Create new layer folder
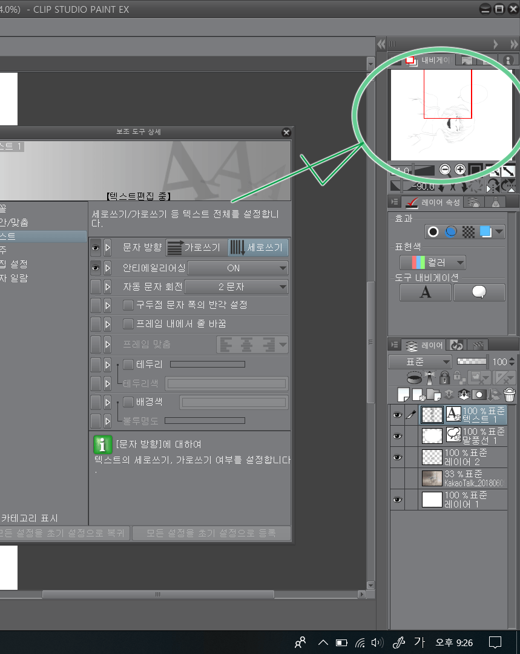 pos(433,394)
